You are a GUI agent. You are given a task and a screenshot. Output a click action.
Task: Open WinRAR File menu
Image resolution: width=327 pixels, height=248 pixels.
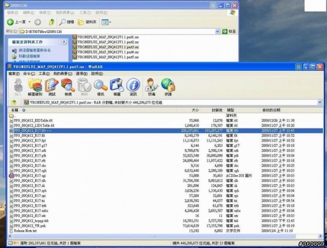(x=14, y=74)
